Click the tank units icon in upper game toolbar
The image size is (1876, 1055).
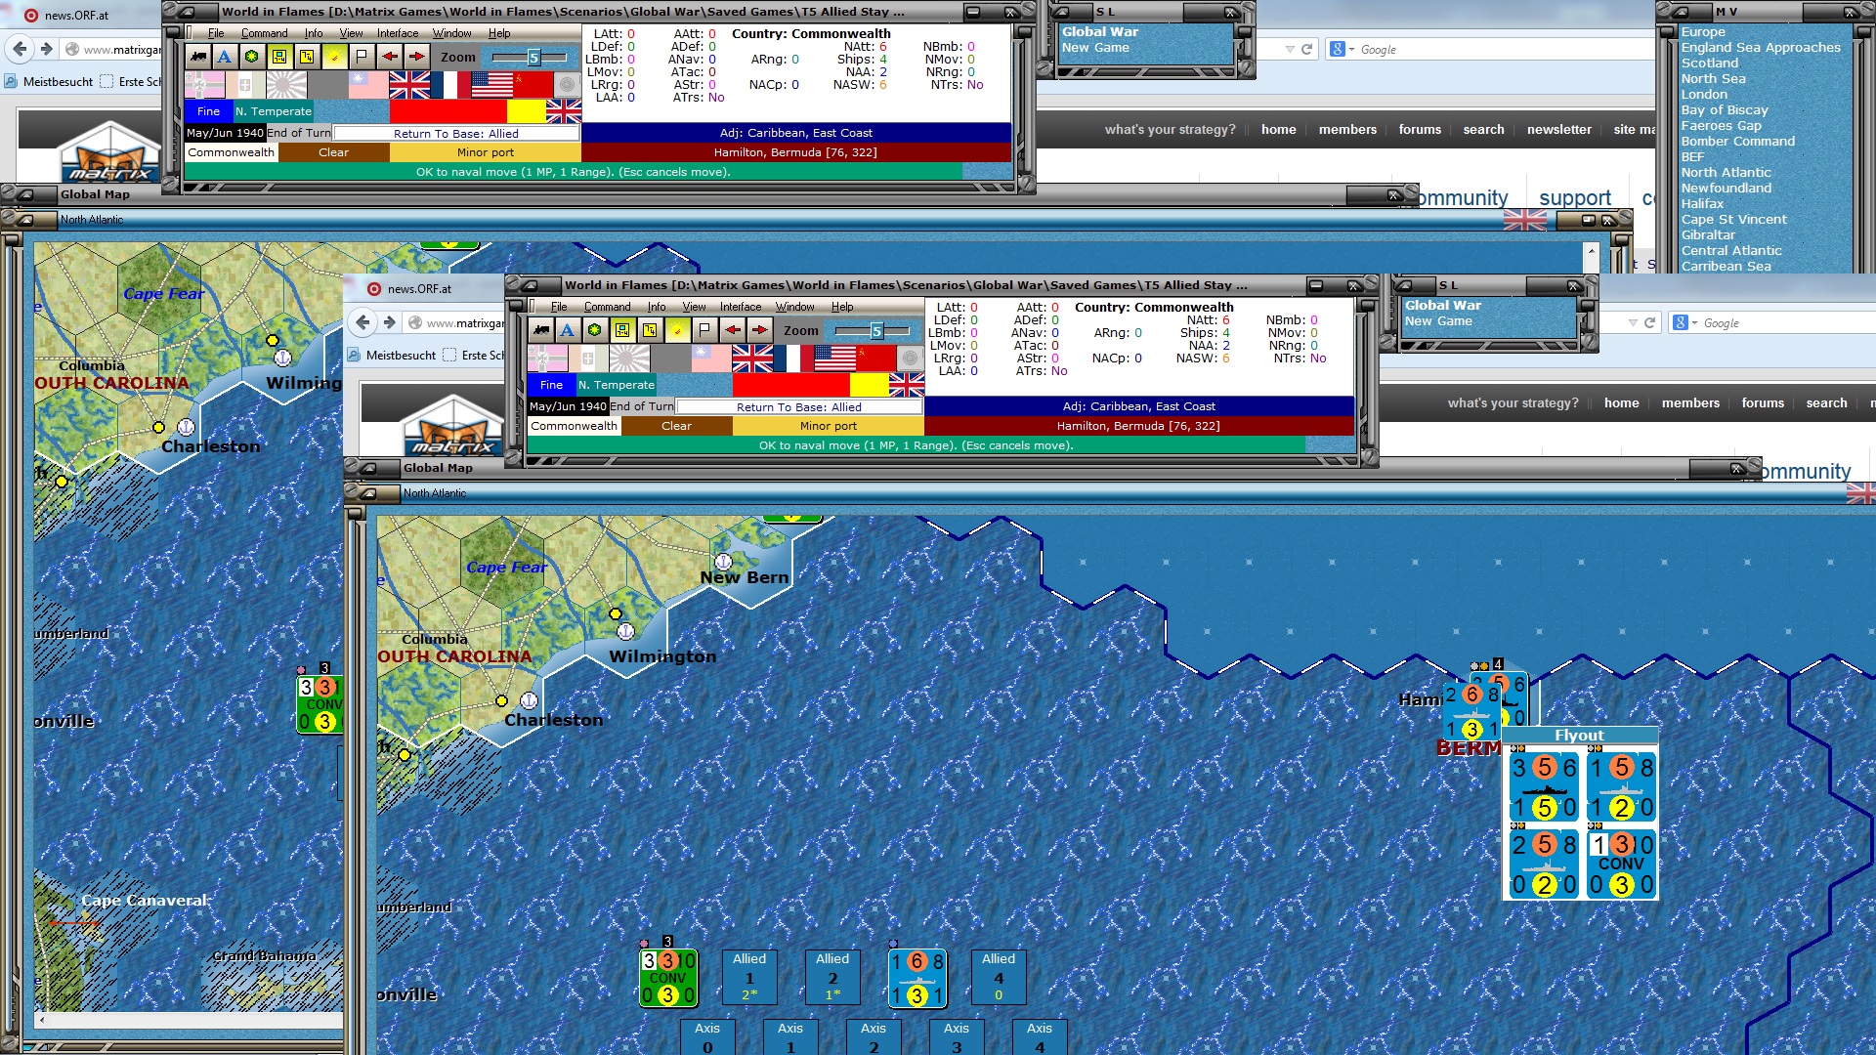coord(198,57)
